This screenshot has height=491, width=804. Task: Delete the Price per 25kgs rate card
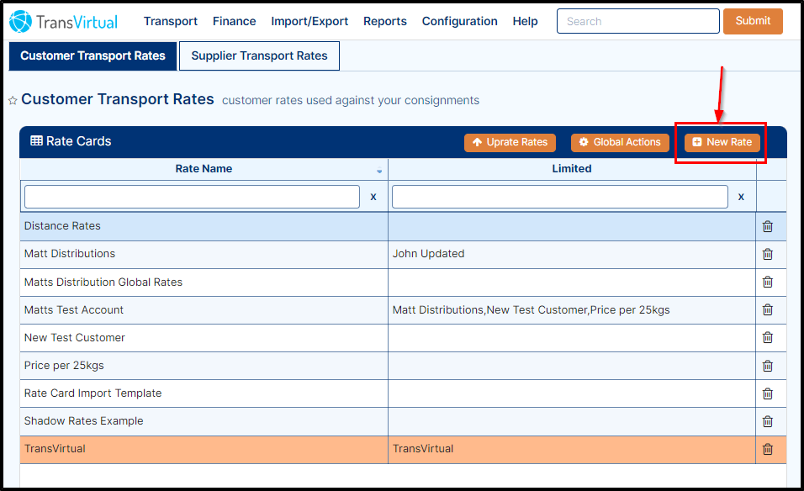tap(768, 366)
